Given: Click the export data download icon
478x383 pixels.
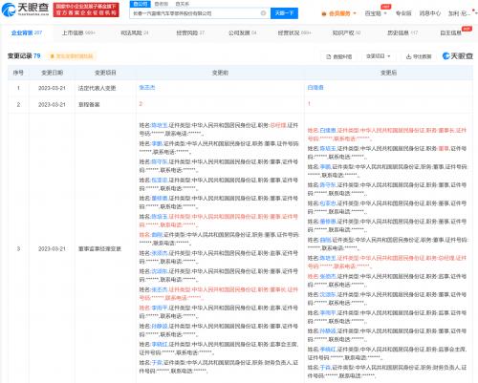Looking at the screenshot, I should [x=408, y=56].
